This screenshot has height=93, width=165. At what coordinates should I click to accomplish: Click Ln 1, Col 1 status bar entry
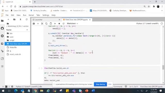pos(134,87)
